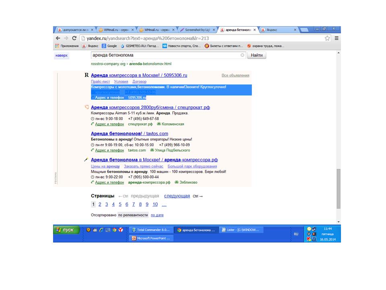Open the охрана труда bookmark
The height and width of the screenshot is (290, 386).
(x=266, y=46)
